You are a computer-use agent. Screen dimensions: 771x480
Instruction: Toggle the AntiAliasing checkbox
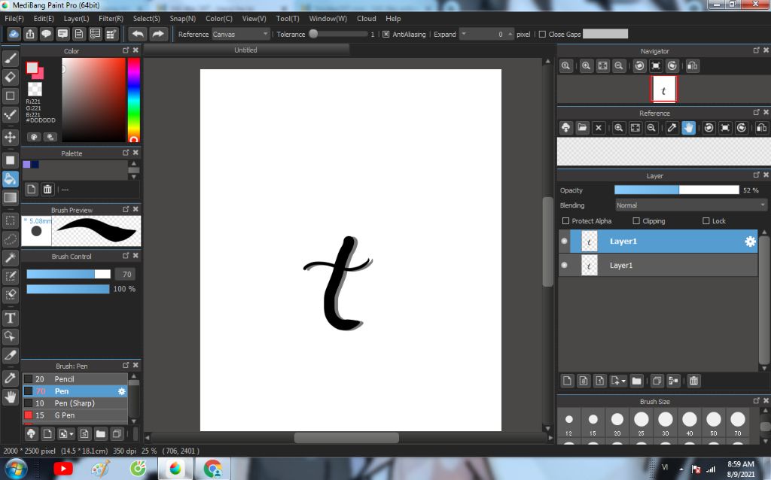[x=386, y=35]
